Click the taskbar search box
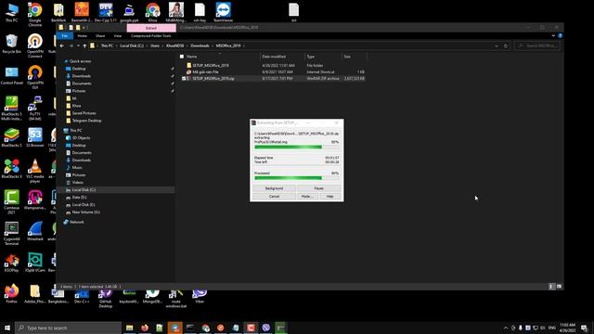This screenshot has height=334, width=594. click(x=68, y=328)
